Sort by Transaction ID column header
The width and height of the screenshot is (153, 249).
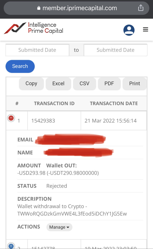pos(54,104)
